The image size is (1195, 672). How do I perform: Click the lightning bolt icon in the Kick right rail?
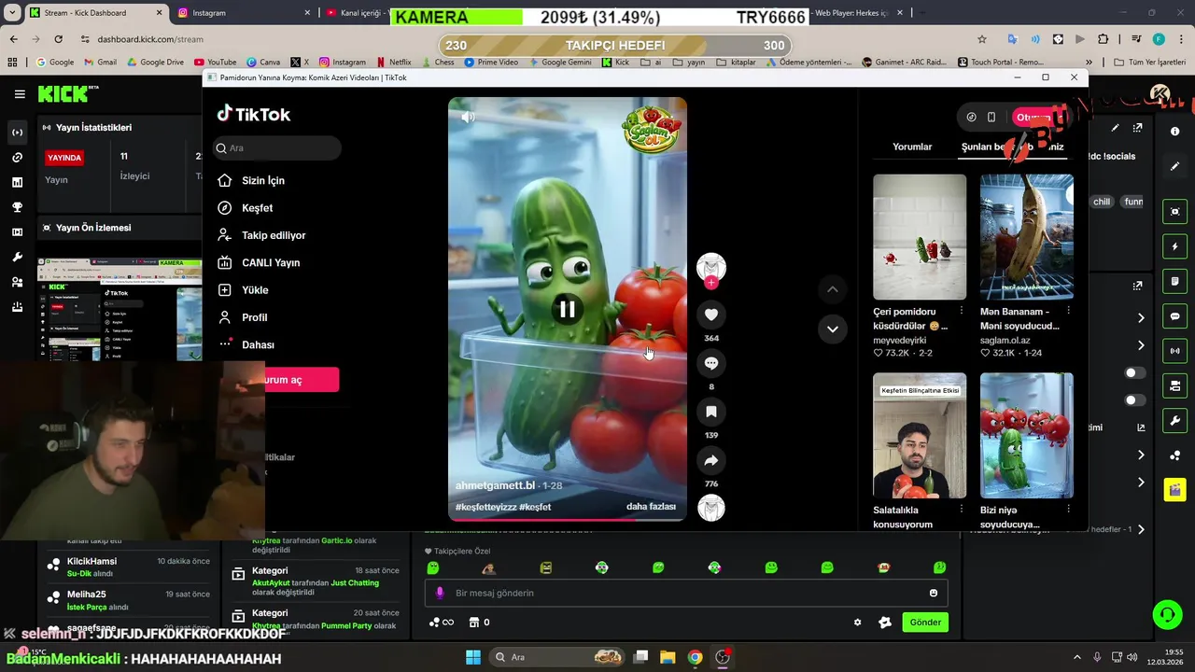point(1174,246)
